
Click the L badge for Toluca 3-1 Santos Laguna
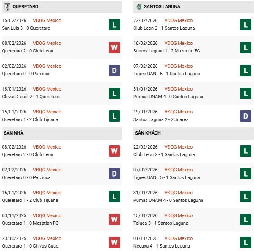(x=246, y=220)
